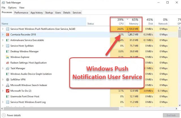Image resolution: width=181 pixels, height=118 pixels.
Task: Select the Processes tab
Action: pos(7,12)
